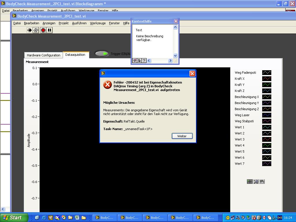Screen dimensions: 296x222
Task: Click the Beschleunigung Y plot legend icon
Action: point(267,103)
